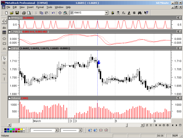Click the scrollbar right arrow
This screenshot has width=183, height=138.
coord(142,125)
